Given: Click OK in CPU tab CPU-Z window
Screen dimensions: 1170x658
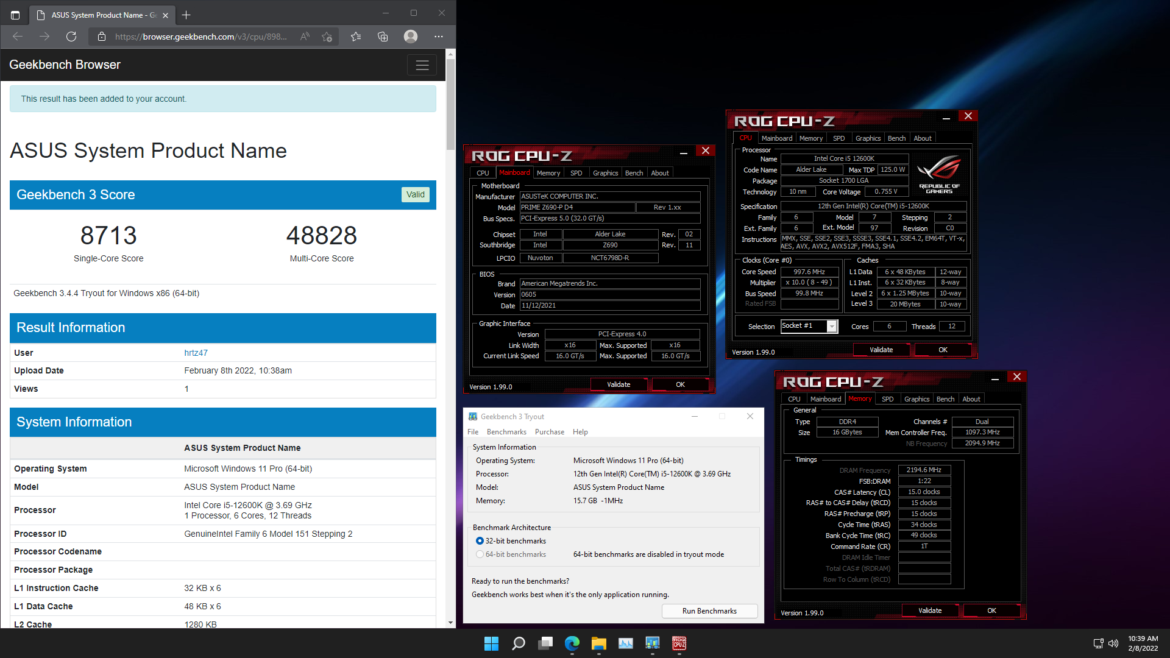Looking at the screenshot, I should 943,350.
